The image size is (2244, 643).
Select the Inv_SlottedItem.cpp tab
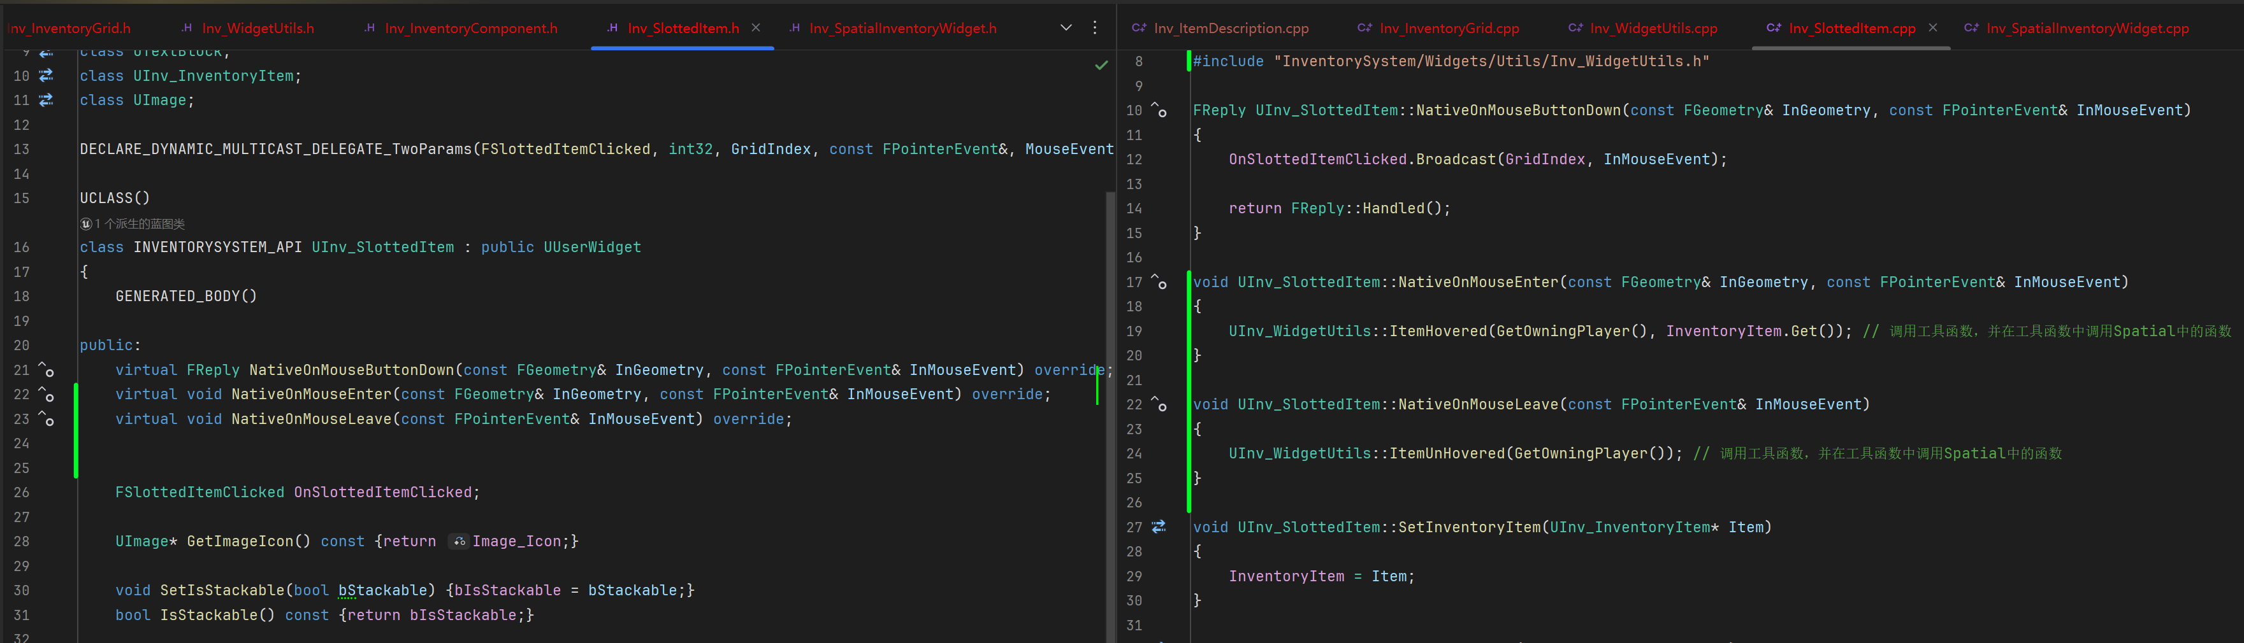pyautogui.click(x=1842, y=28)
